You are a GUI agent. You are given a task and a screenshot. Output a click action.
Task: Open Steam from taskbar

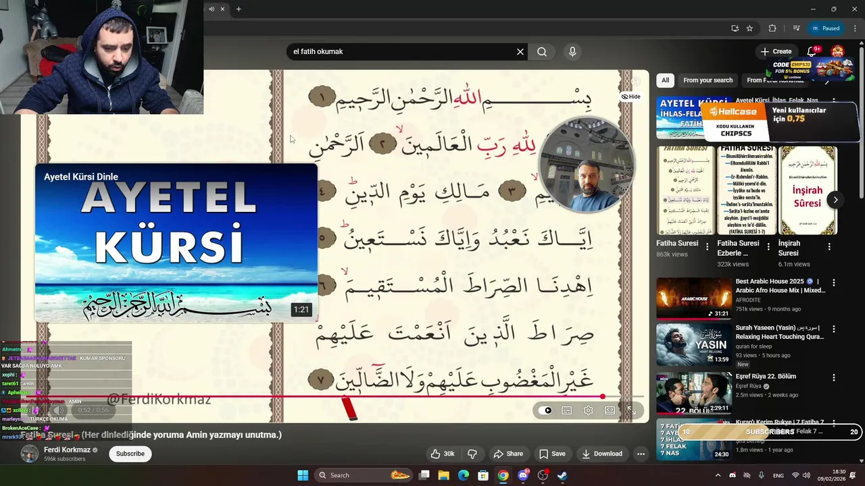(562, 475)
